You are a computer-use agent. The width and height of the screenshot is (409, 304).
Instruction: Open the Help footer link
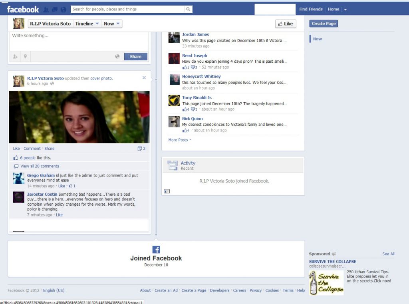click(x=301, y=290)
